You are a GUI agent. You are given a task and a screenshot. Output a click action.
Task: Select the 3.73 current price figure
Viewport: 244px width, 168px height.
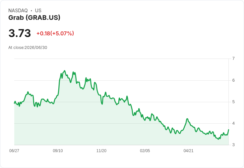coord(20,33)
